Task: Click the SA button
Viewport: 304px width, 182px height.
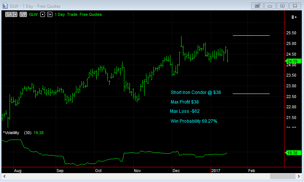Action: point(9,14)
